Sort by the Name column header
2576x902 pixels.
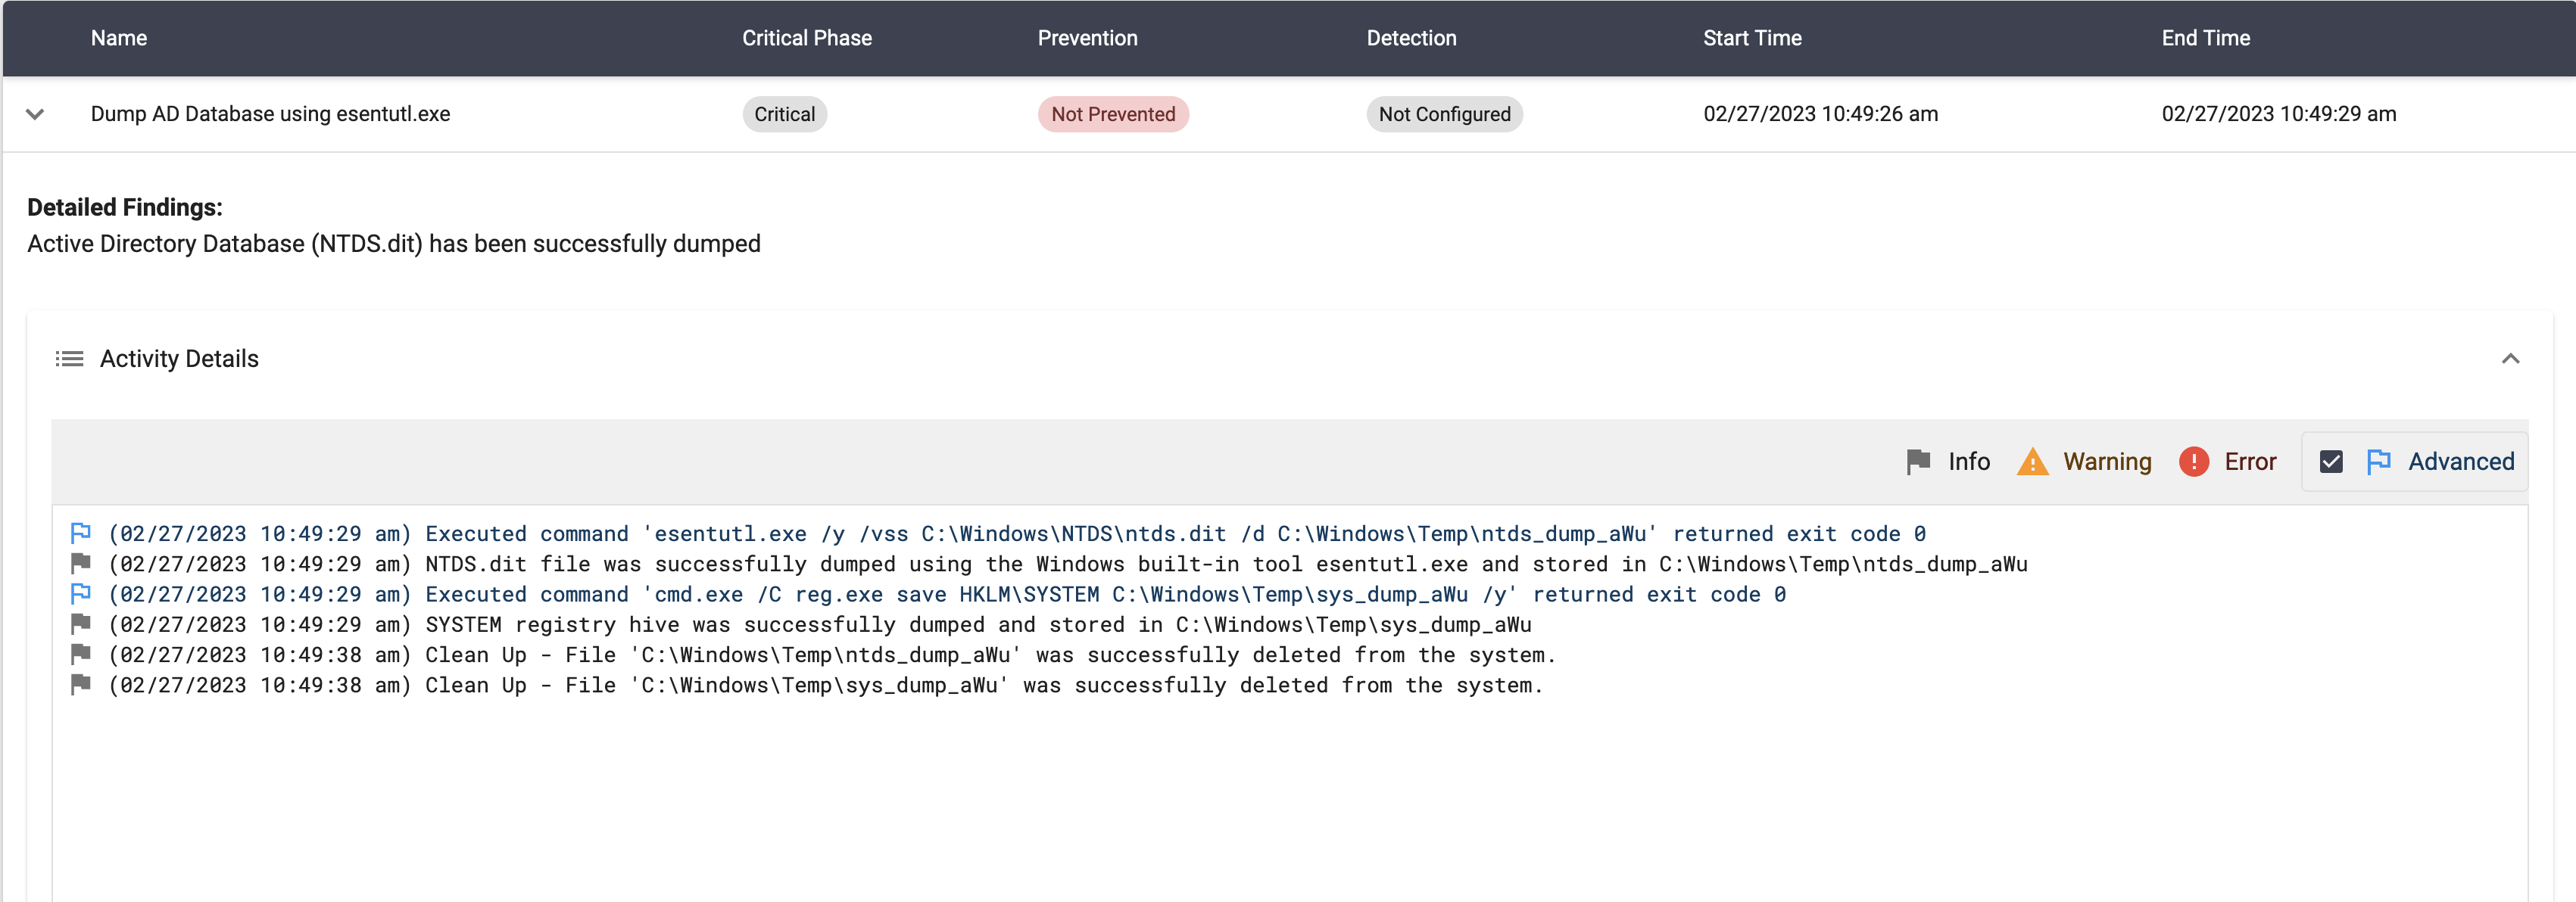(119, 38)
